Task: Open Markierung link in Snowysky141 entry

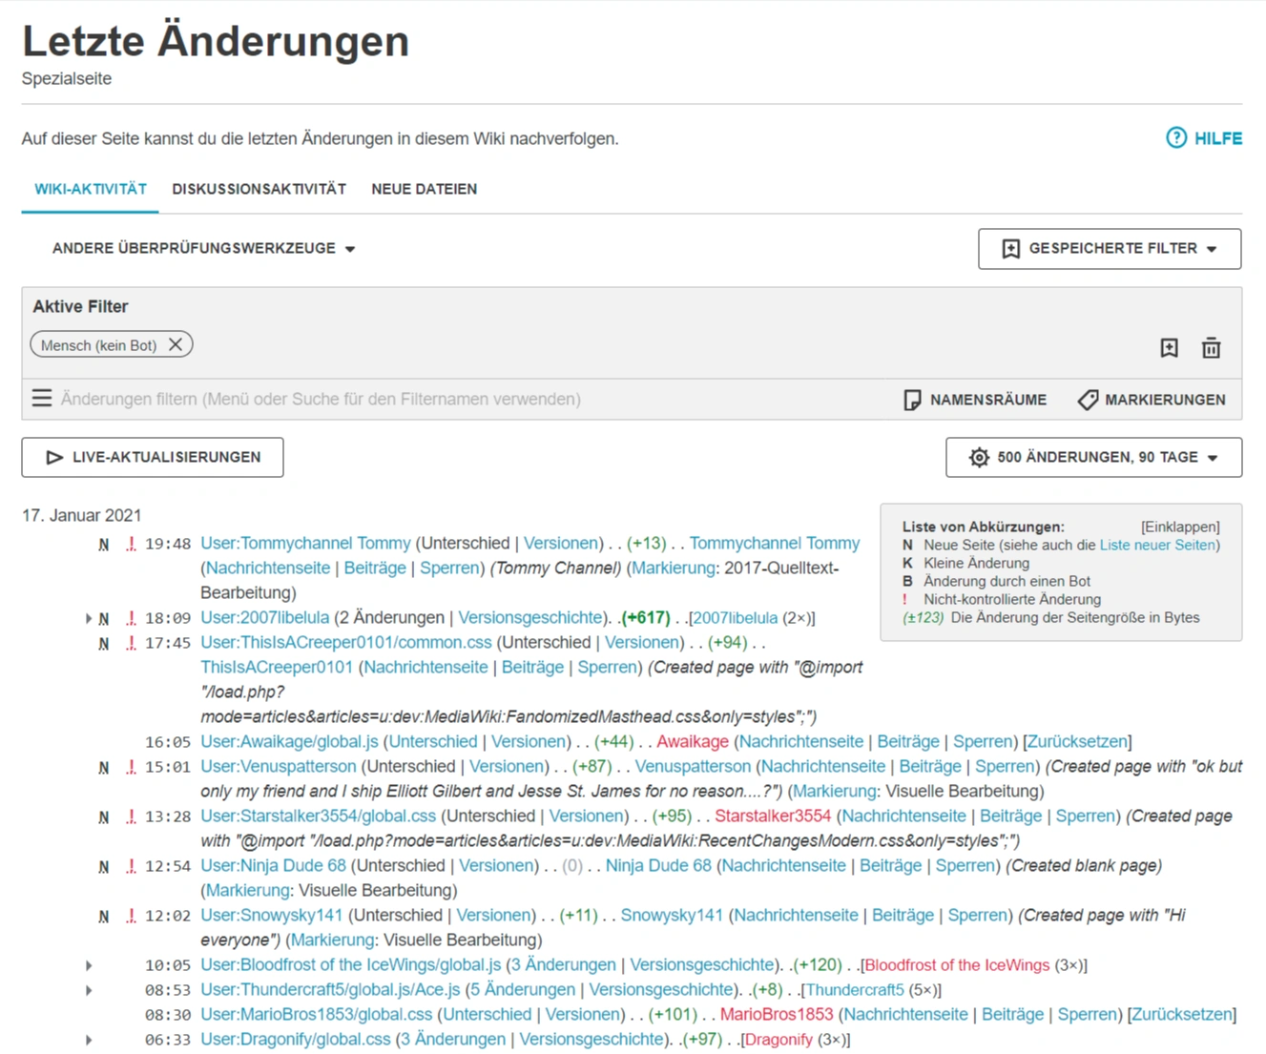Action: click(x=332, y=940)
